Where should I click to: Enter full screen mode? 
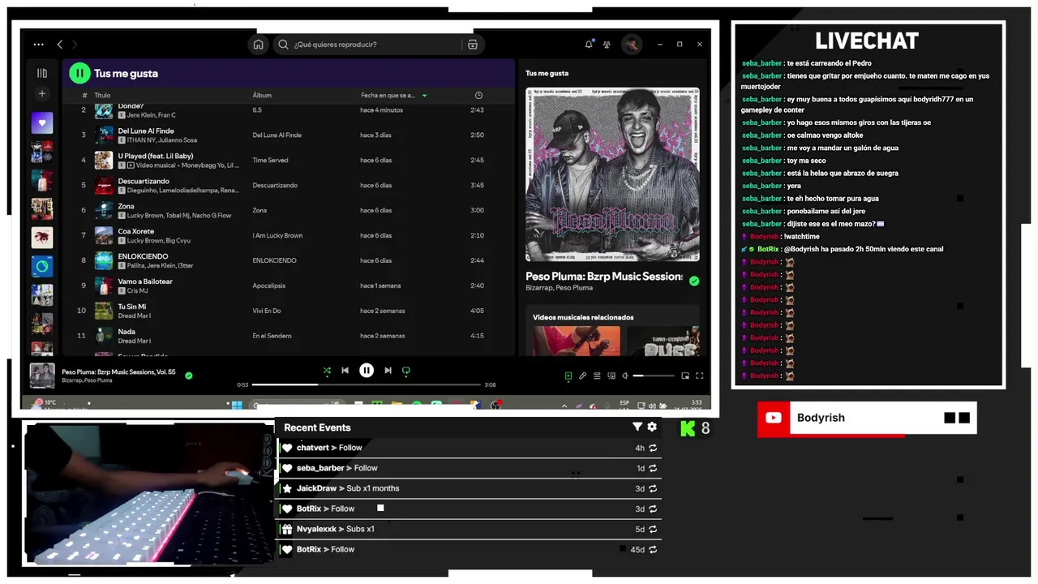(699, 376)
